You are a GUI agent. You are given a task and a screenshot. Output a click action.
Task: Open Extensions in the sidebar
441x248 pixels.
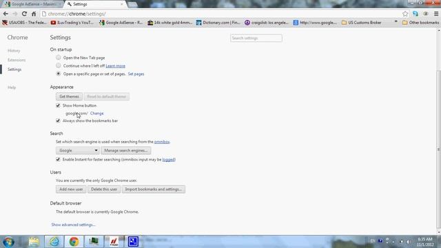tap(17, 60)
